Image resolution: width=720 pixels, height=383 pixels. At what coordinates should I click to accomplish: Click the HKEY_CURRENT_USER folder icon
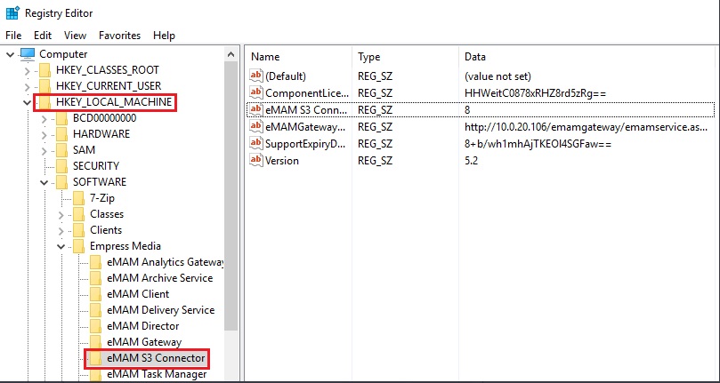pyautogui.click(x=44, y=86)
